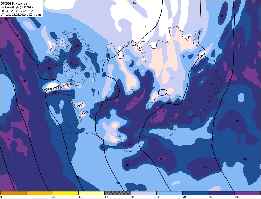Click the checkered 40-70 legend swatch
The height and width of the screenshot is (199, 261).
(x=117, y=193)
